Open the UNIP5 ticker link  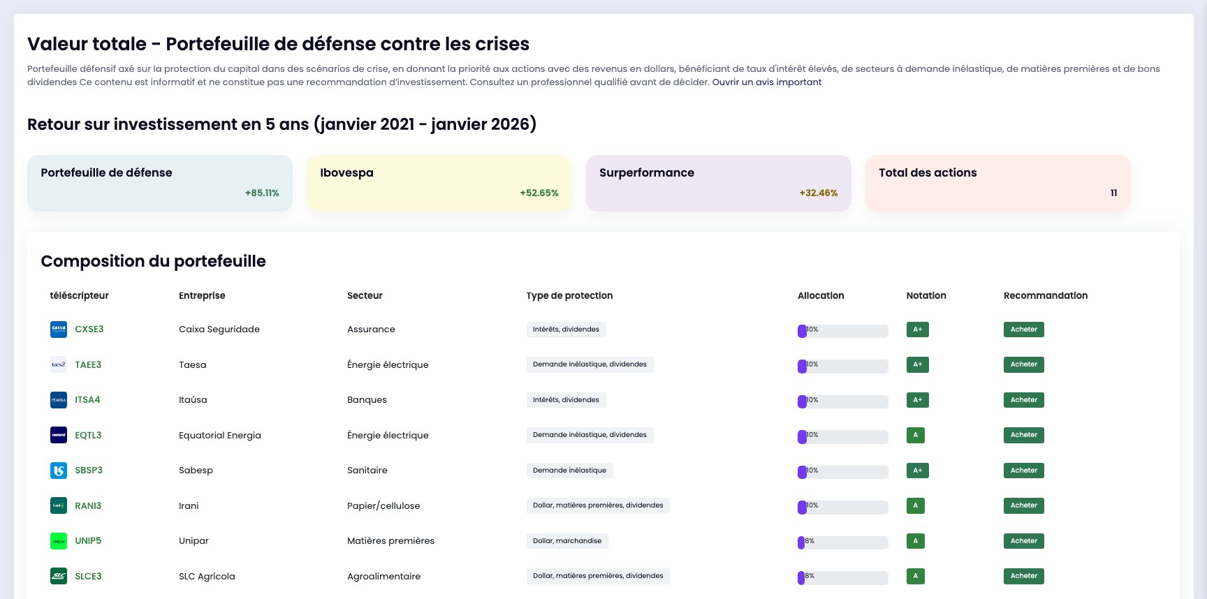pyautogui.click(x=88, y=541)
